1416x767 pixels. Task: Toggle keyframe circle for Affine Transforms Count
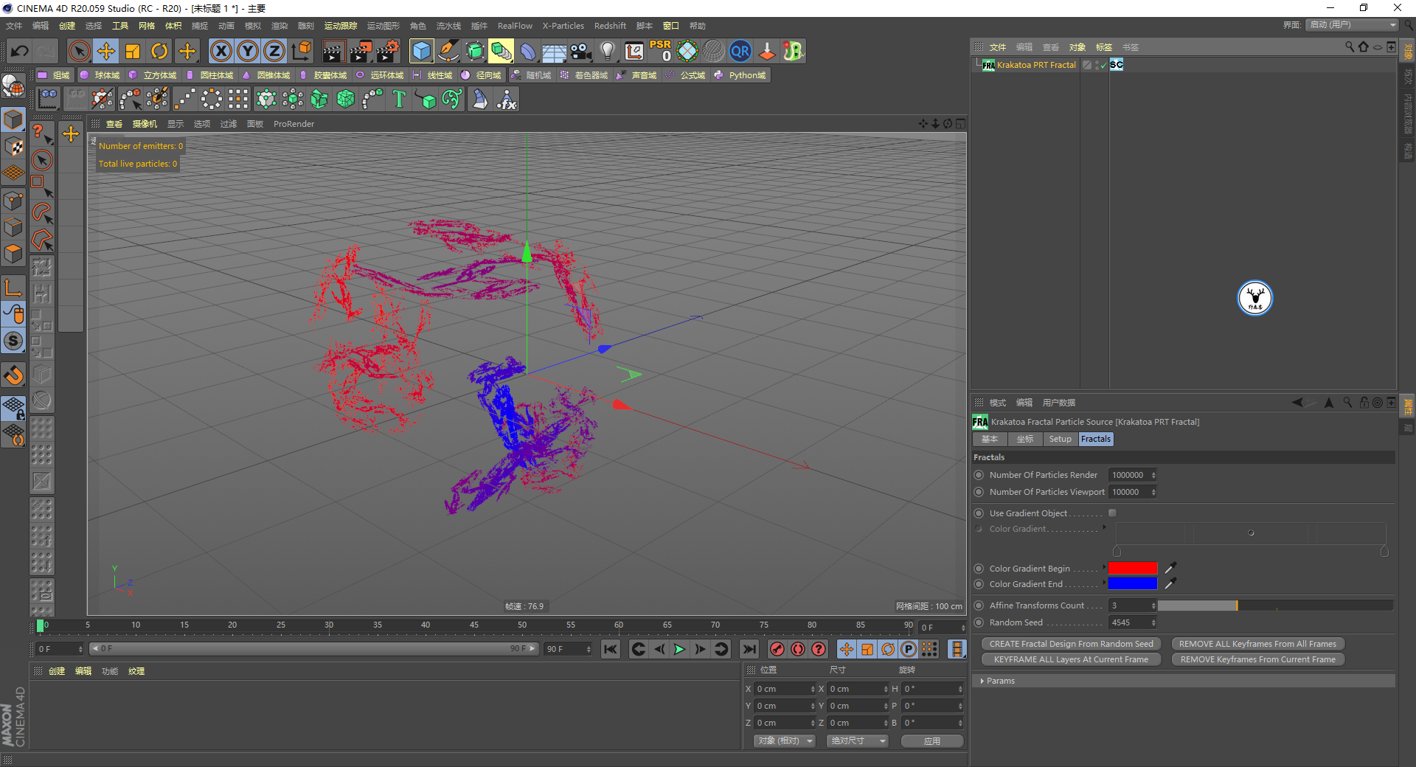pyautogui.click(x=979, y=605)
